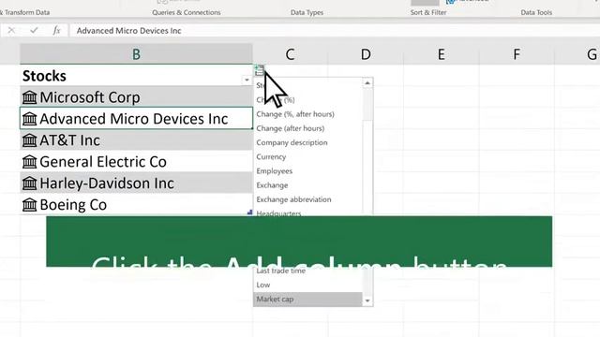Select the column B header
This screenshot has height=337, width=600.
point(136,54)
